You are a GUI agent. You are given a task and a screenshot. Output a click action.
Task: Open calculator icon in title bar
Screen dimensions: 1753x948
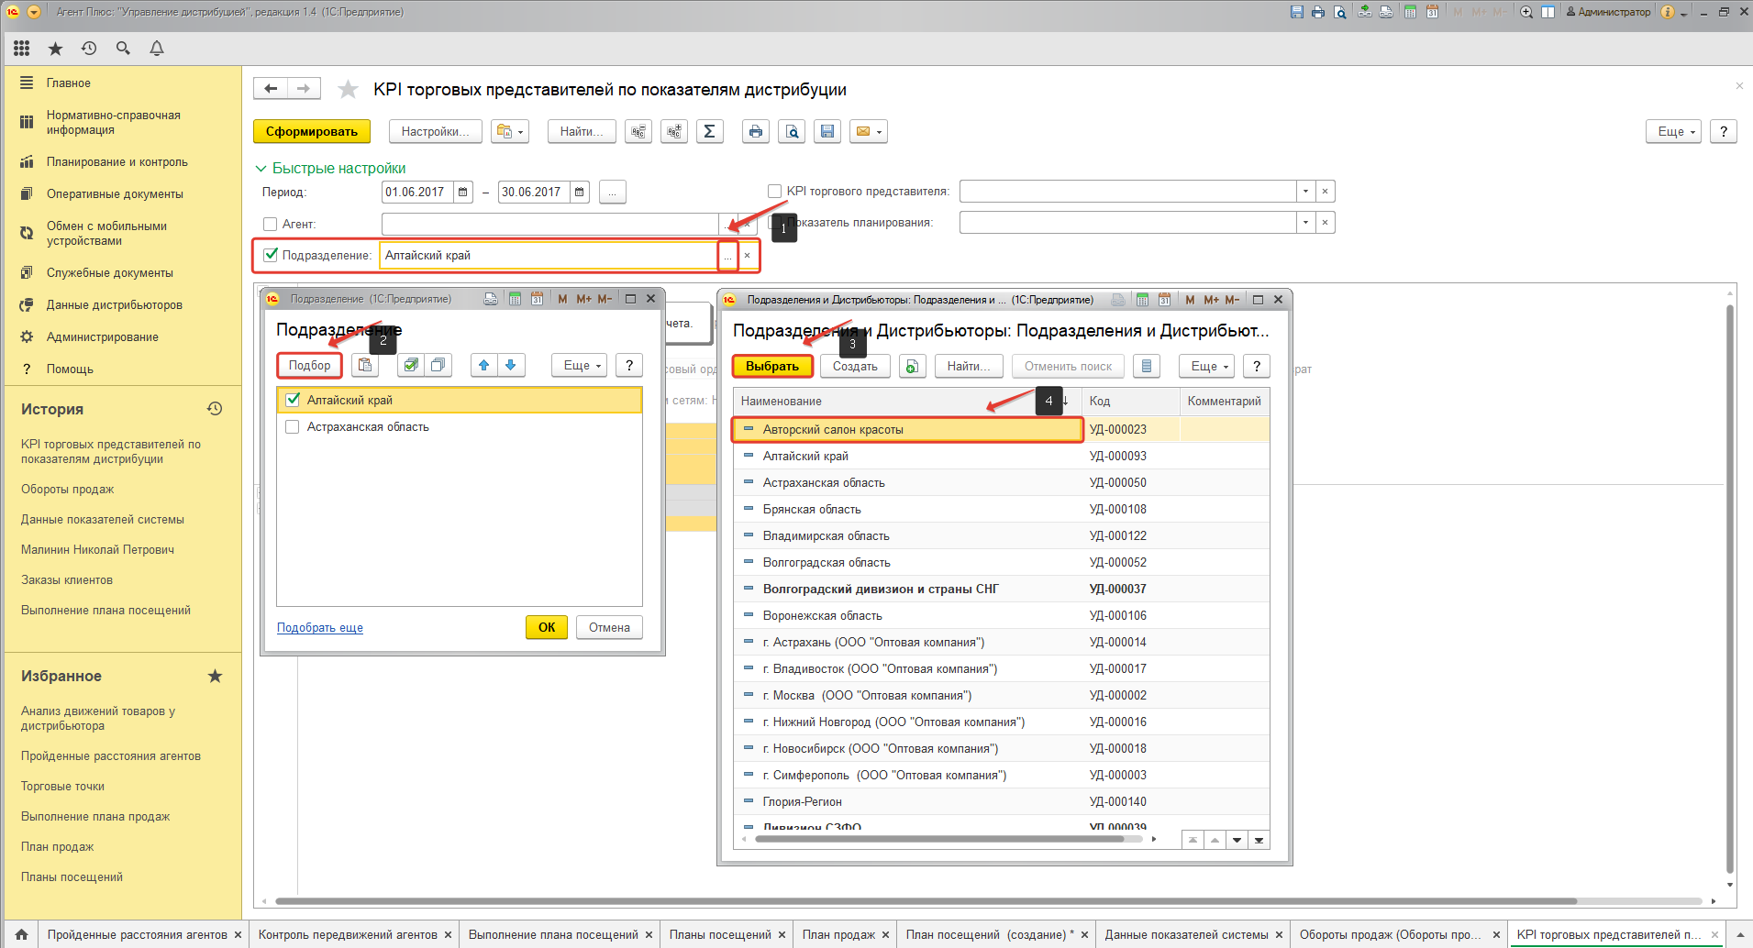[1410, 12]
